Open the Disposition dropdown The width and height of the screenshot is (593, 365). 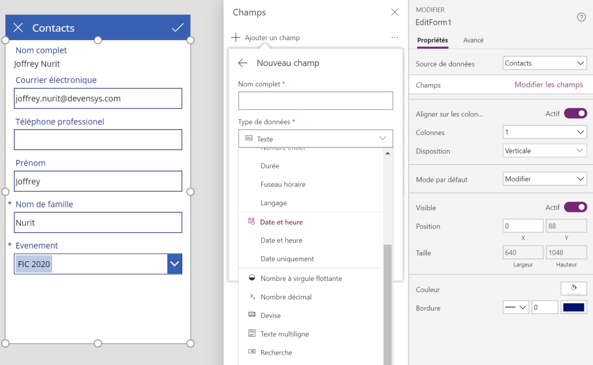(x=544, y=151)
